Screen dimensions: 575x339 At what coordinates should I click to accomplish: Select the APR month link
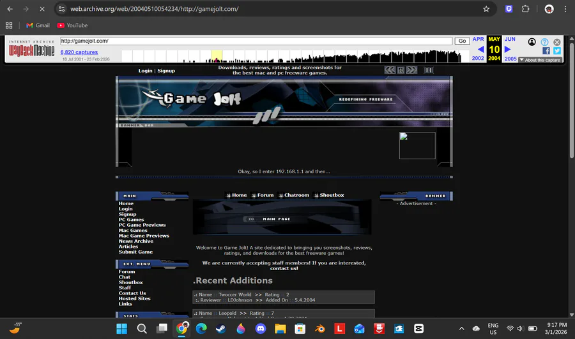point(478,39)
